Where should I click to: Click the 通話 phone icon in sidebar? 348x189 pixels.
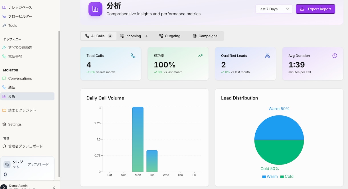coord(4,88)
